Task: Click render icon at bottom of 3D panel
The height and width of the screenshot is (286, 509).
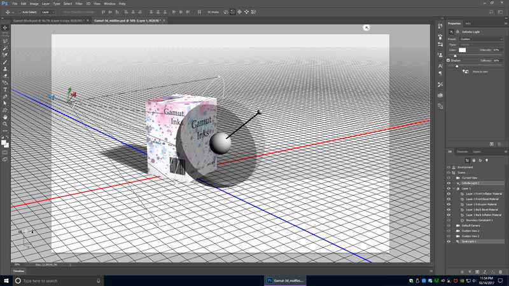Action: click(x=477, y=272)
